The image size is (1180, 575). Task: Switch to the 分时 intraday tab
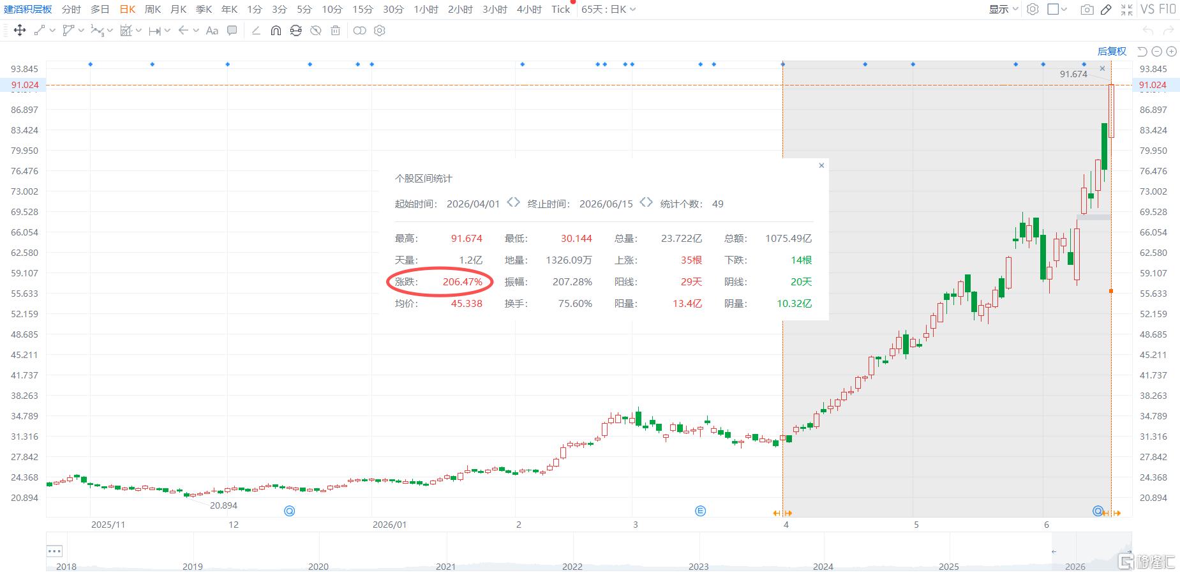click(71, 10)
